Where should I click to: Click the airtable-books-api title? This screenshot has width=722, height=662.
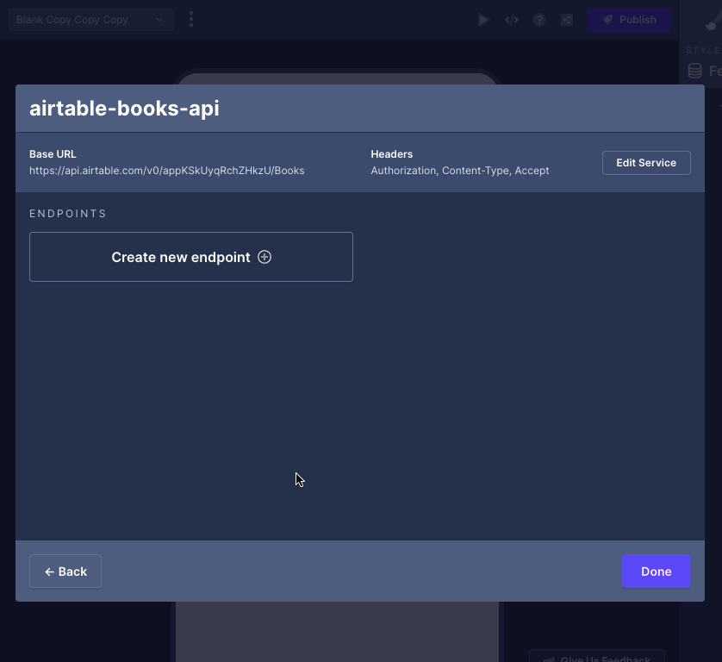click(124, 109)
